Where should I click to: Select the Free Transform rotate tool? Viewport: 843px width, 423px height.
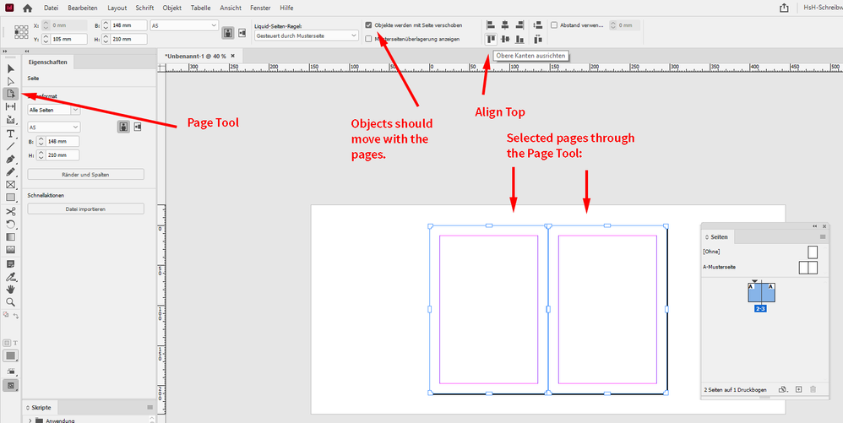(x=10, y=224)
